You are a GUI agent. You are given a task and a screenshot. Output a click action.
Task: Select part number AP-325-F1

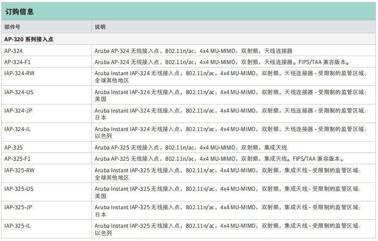coord(17,159)
